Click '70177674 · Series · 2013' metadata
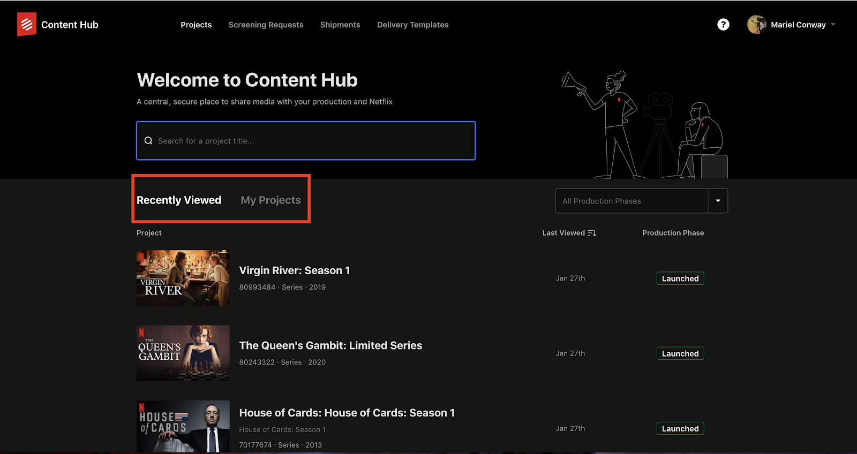The width and height of the screenshot is (857, 454). coord(281,445)
